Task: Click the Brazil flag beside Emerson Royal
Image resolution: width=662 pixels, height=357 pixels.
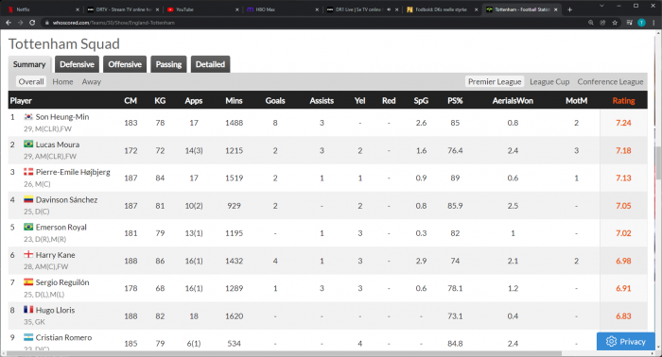Action: coord(28,228)
